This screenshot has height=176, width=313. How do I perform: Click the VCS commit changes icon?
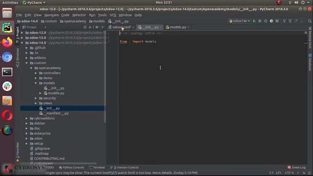coord(290,21)
